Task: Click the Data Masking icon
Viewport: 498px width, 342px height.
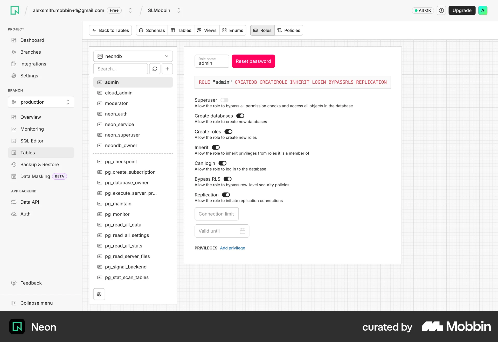Action: pyautogui.click(x=14, y=176)
